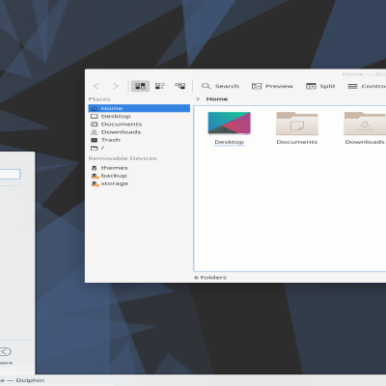Open root / location in Places
This screenshot has height=386, width=386.
tap(139, 148)
